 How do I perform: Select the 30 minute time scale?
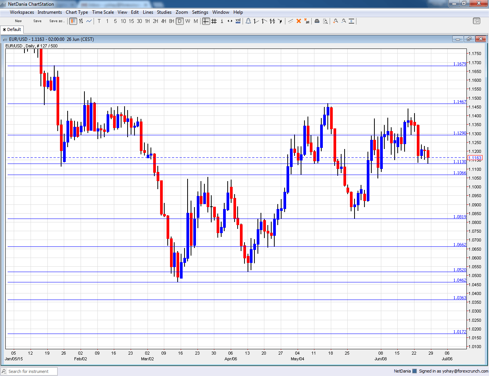click(139, 21)
